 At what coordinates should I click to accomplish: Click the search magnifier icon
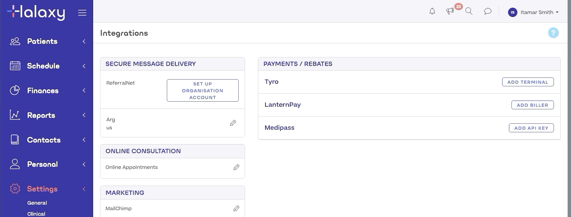point(469,11)
